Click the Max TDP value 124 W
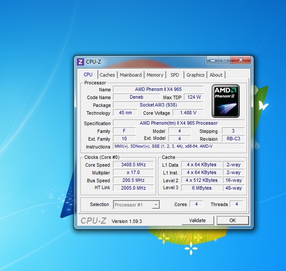The width and height of the screenshot is (286, 271). pos(194,97)
